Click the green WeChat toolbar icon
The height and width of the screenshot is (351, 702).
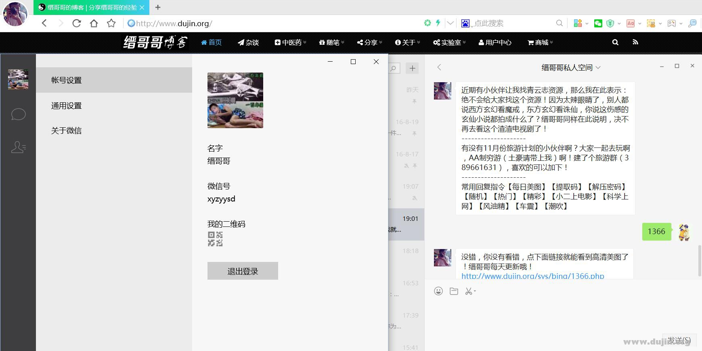(598, 23)
